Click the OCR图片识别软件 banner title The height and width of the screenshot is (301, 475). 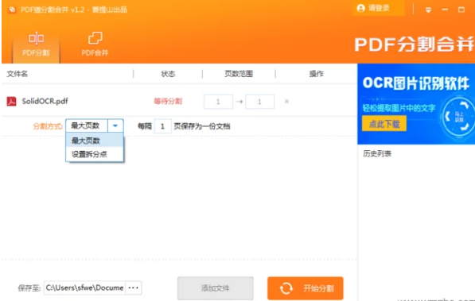[415, 83]
